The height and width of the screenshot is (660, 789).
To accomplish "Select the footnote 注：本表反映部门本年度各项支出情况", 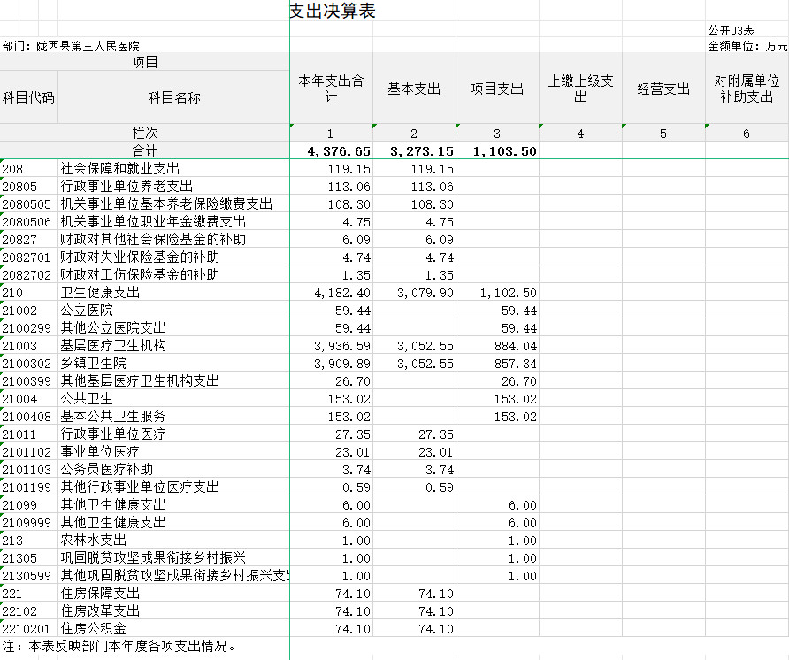I will (x=120, y=647).
